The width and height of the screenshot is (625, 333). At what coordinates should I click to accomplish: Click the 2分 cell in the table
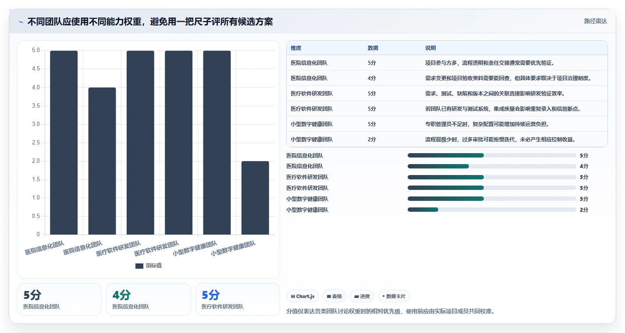(372, 140)
